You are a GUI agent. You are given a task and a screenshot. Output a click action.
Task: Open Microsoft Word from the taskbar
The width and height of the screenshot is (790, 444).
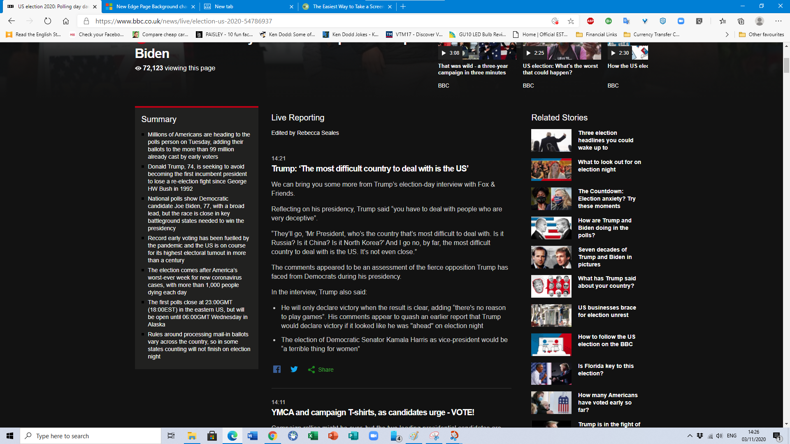pyautogui.click(x=253, y=436)
